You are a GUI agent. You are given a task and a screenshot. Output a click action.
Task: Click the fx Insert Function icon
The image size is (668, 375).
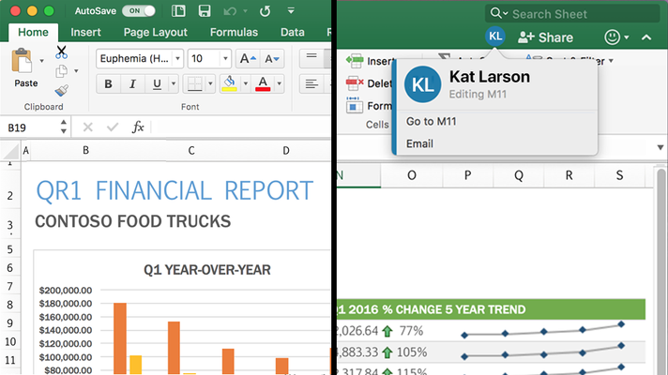[138, 127]
